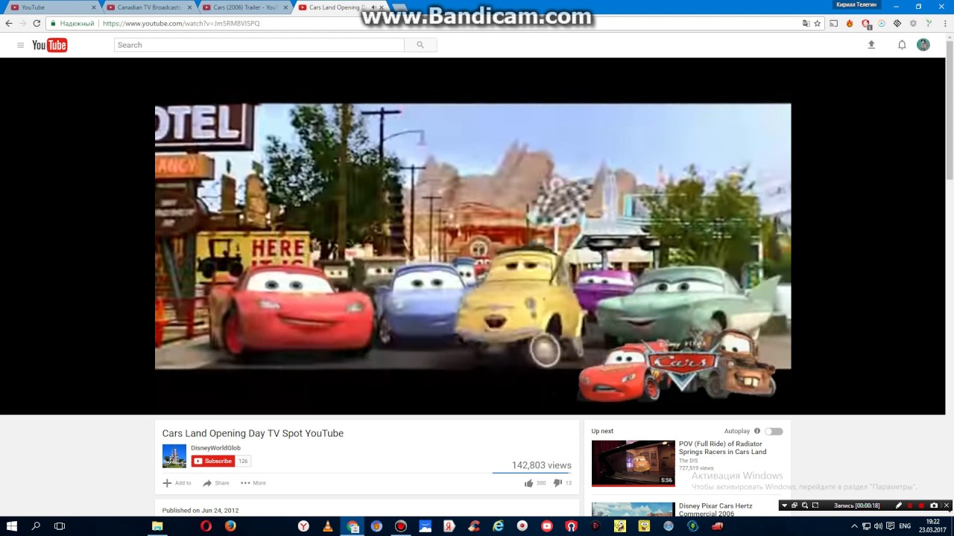Open the YouTube hamburger guide menu

(20, 45)
